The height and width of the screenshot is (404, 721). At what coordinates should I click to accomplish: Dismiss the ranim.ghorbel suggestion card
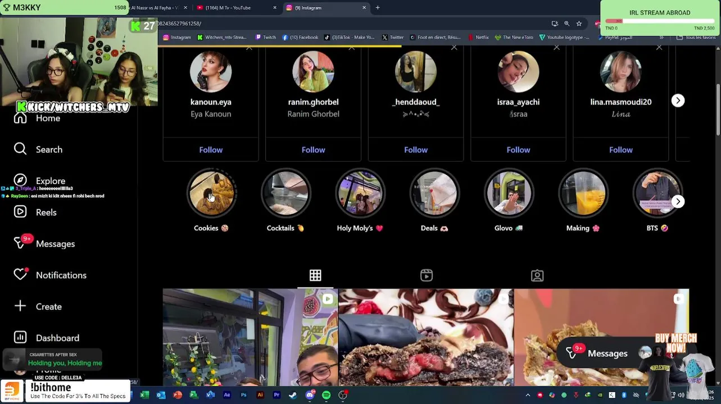coord(351,48)
